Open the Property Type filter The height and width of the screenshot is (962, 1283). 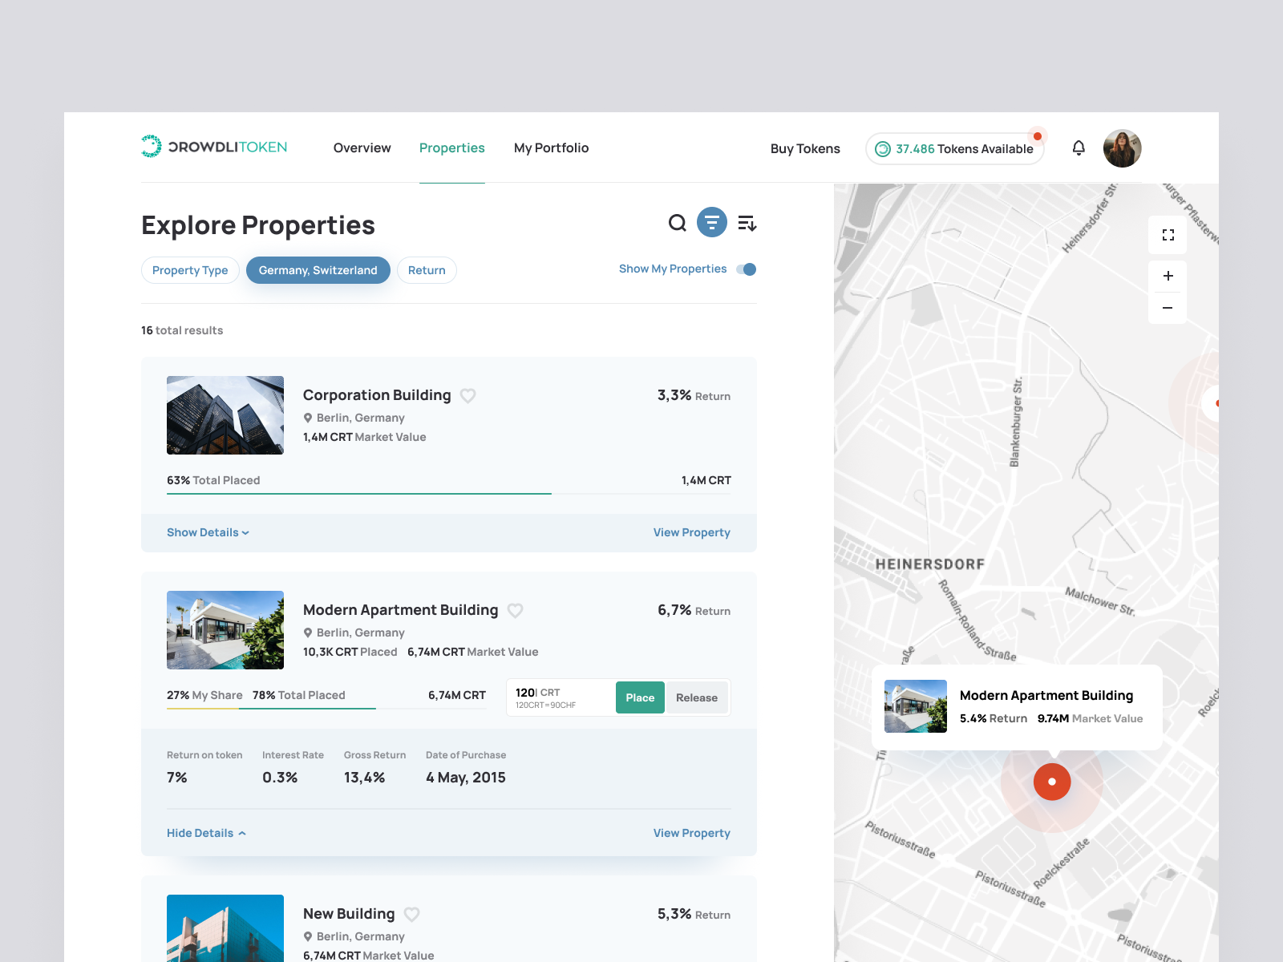pyautogui.click(x=190, y=270)
